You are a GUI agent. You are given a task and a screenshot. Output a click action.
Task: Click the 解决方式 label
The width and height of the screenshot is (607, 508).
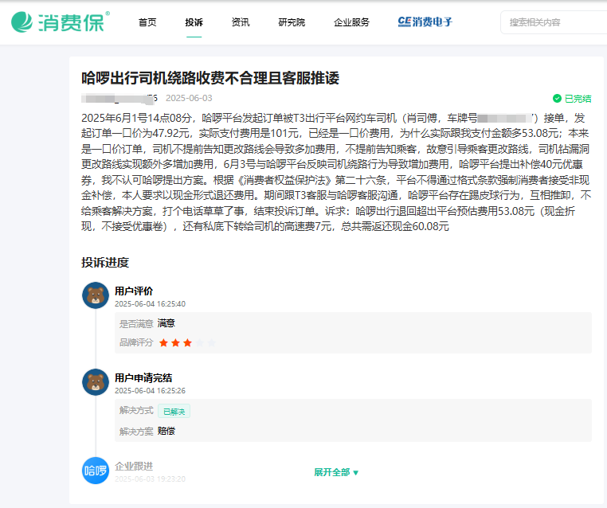[136, 411]
